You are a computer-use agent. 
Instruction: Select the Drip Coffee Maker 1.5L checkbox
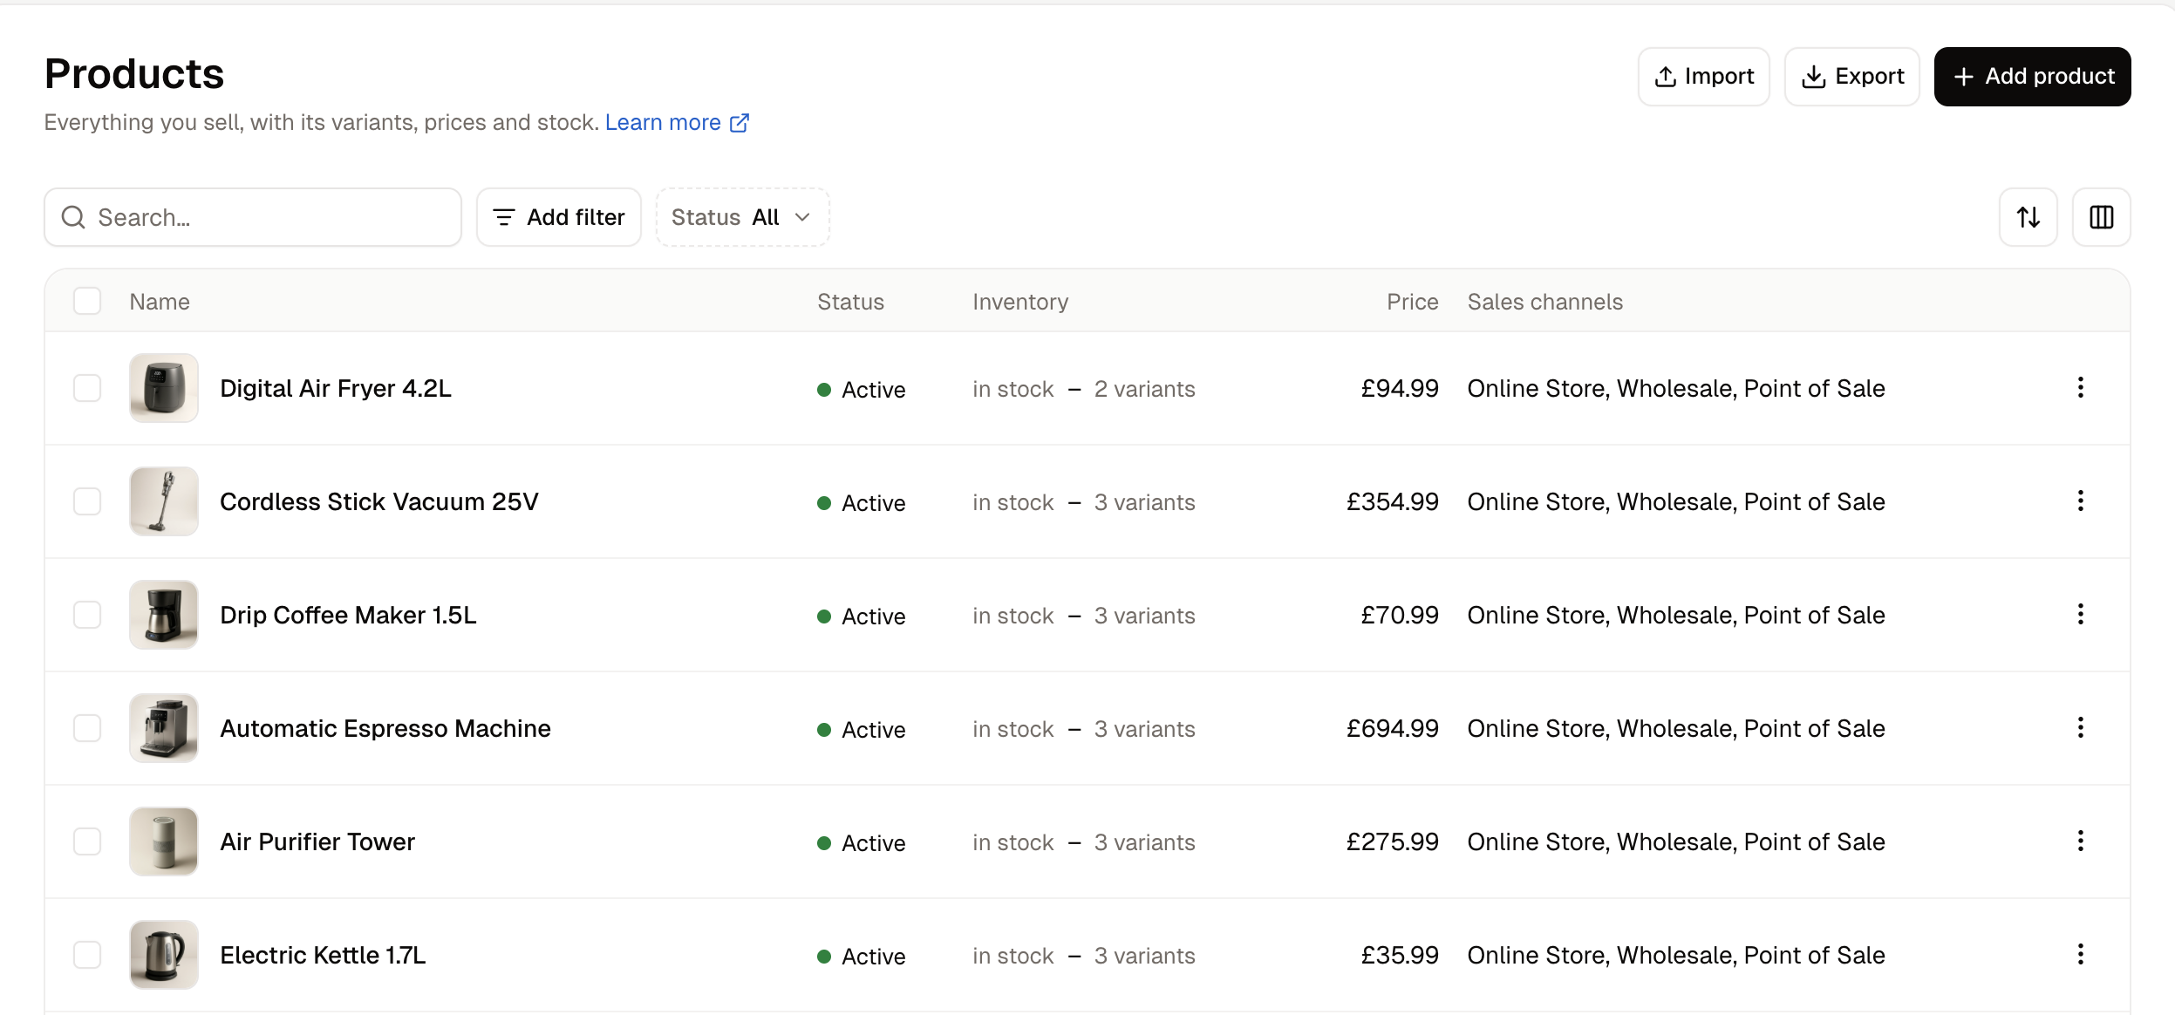pyautogui.click(x=87, y=615)
